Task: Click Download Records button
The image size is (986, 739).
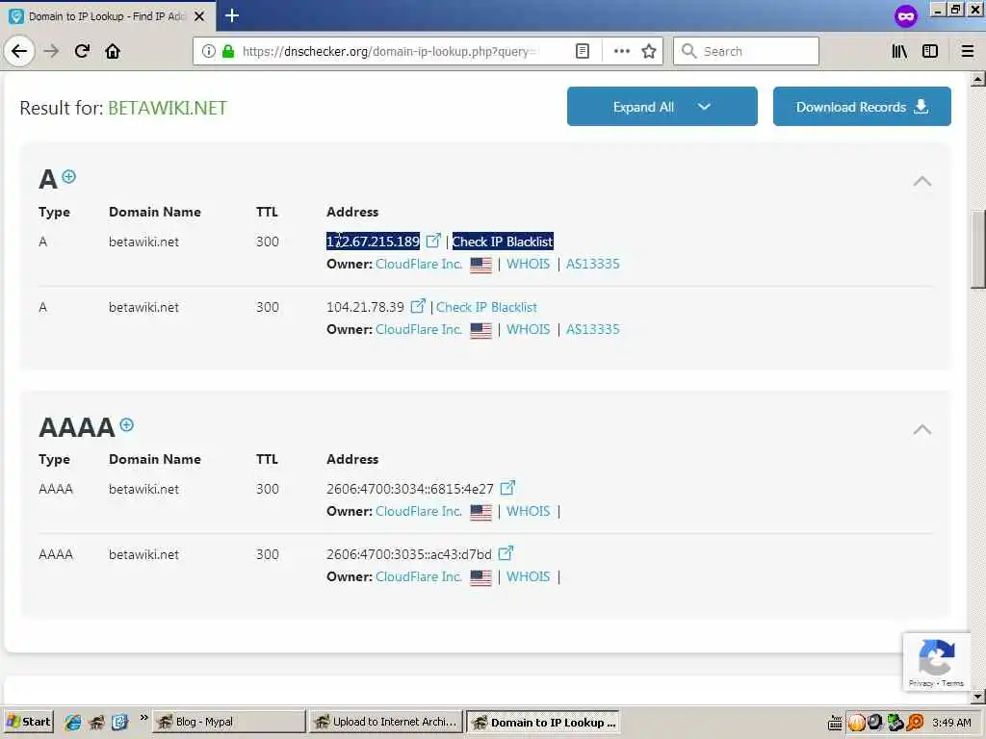Action: 862,107
